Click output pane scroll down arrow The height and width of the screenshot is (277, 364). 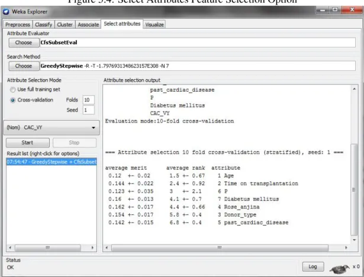click(355, 240)
